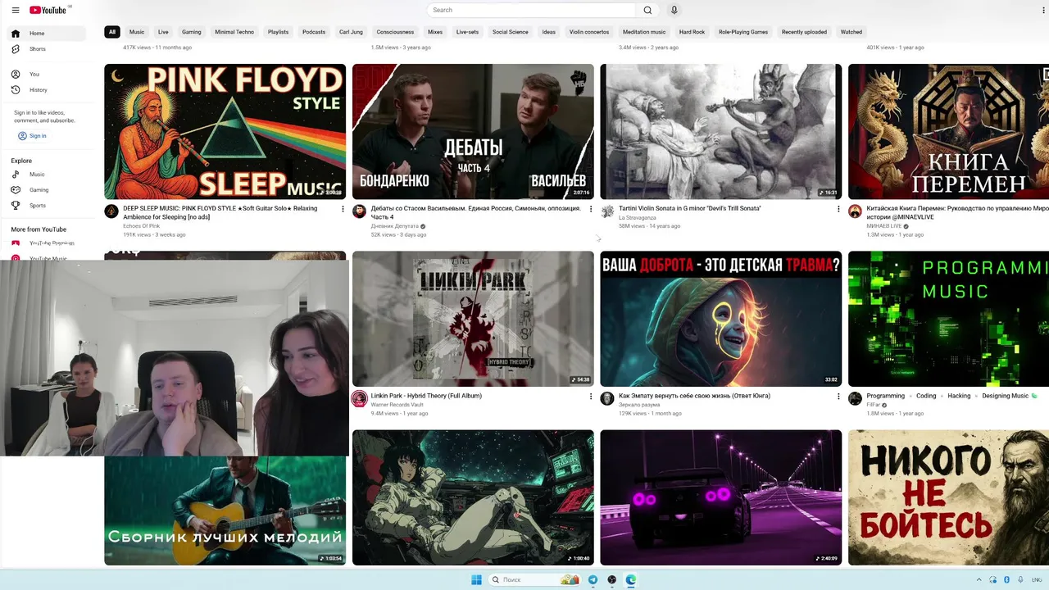Image resolution: width=1049 pixels, height=590 pixels.
Task: Open more options for Linkin Park video
Action: pos(591,396)
